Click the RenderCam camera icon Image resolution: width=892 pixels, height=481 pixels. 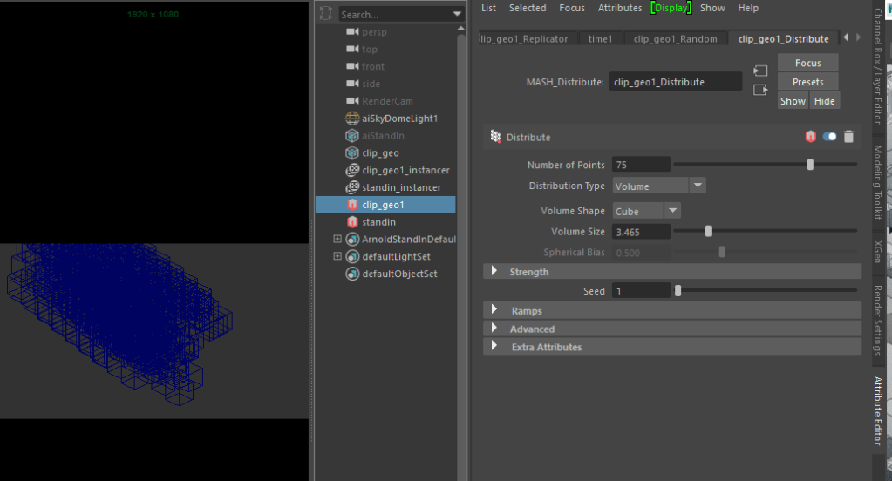[x=353, y=101]
